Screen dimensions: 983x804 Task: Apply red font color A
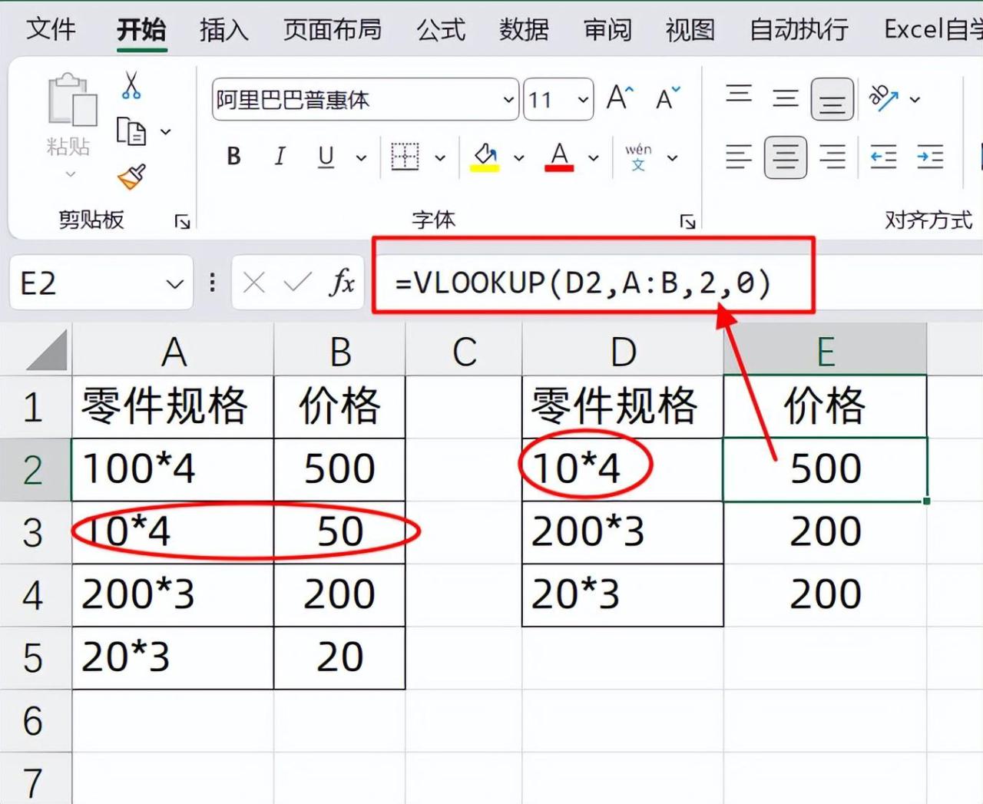pyautogui.click(x=559, y=157)
